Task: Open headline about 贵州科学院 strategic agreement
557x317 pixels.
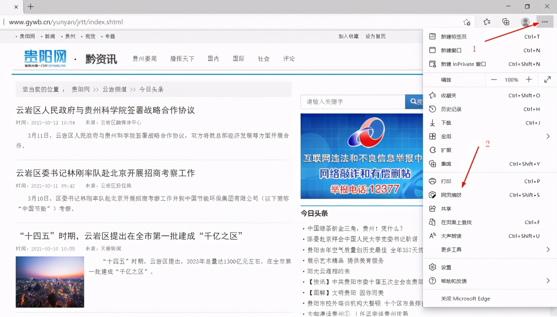Action: [x=105, y=110]
